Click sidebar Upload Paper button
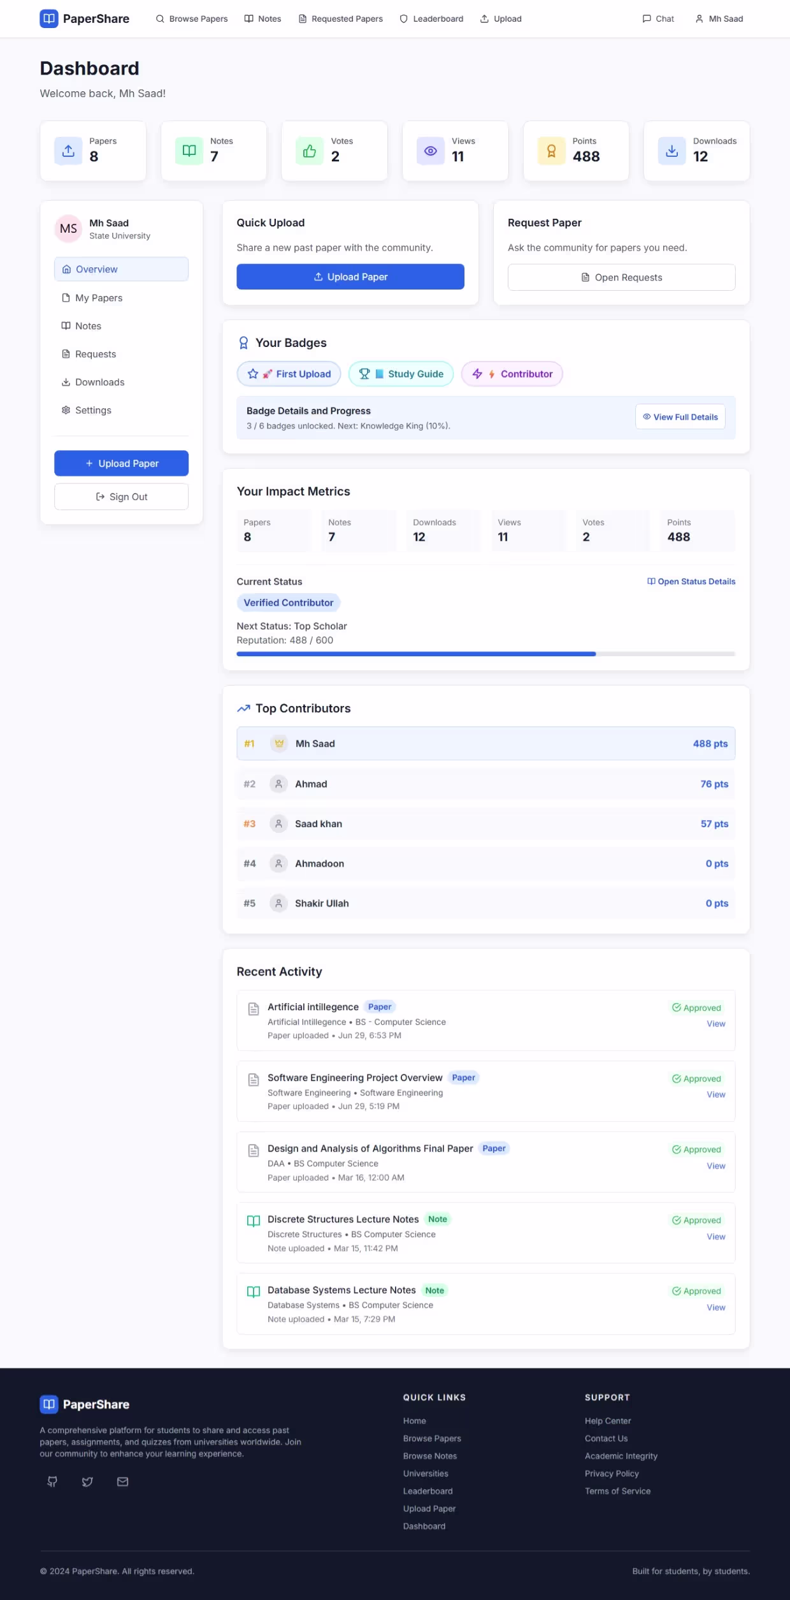The width and height of the screenshot is (790, 1600). point(121,463)
